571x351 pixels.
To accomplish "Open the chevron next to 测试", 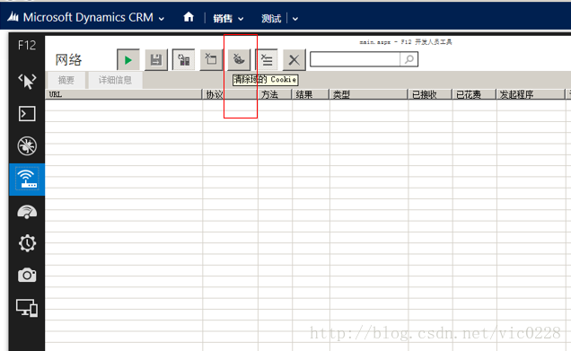I will click(x=295, y=19).
